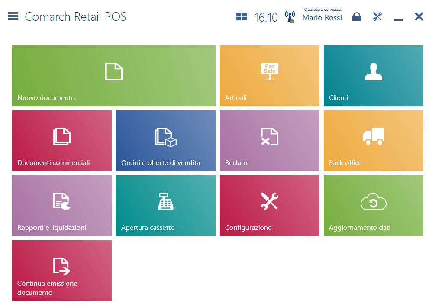Click the Operatore connesso label
Image resolution: width=429 pixels, height=307 pixels.
pyautogui.click(x=323, y=9)
